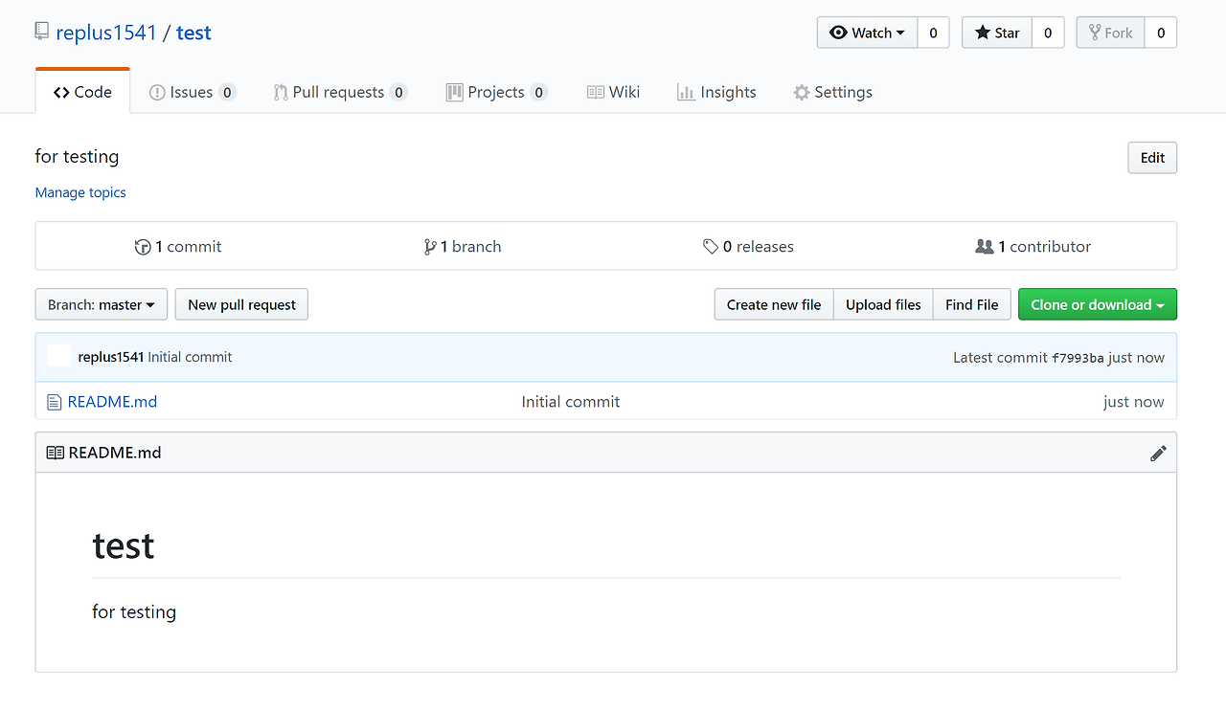Open the test repository name link
The height and width of the screenshot is (710, 1226).
[x=193, y=33]
